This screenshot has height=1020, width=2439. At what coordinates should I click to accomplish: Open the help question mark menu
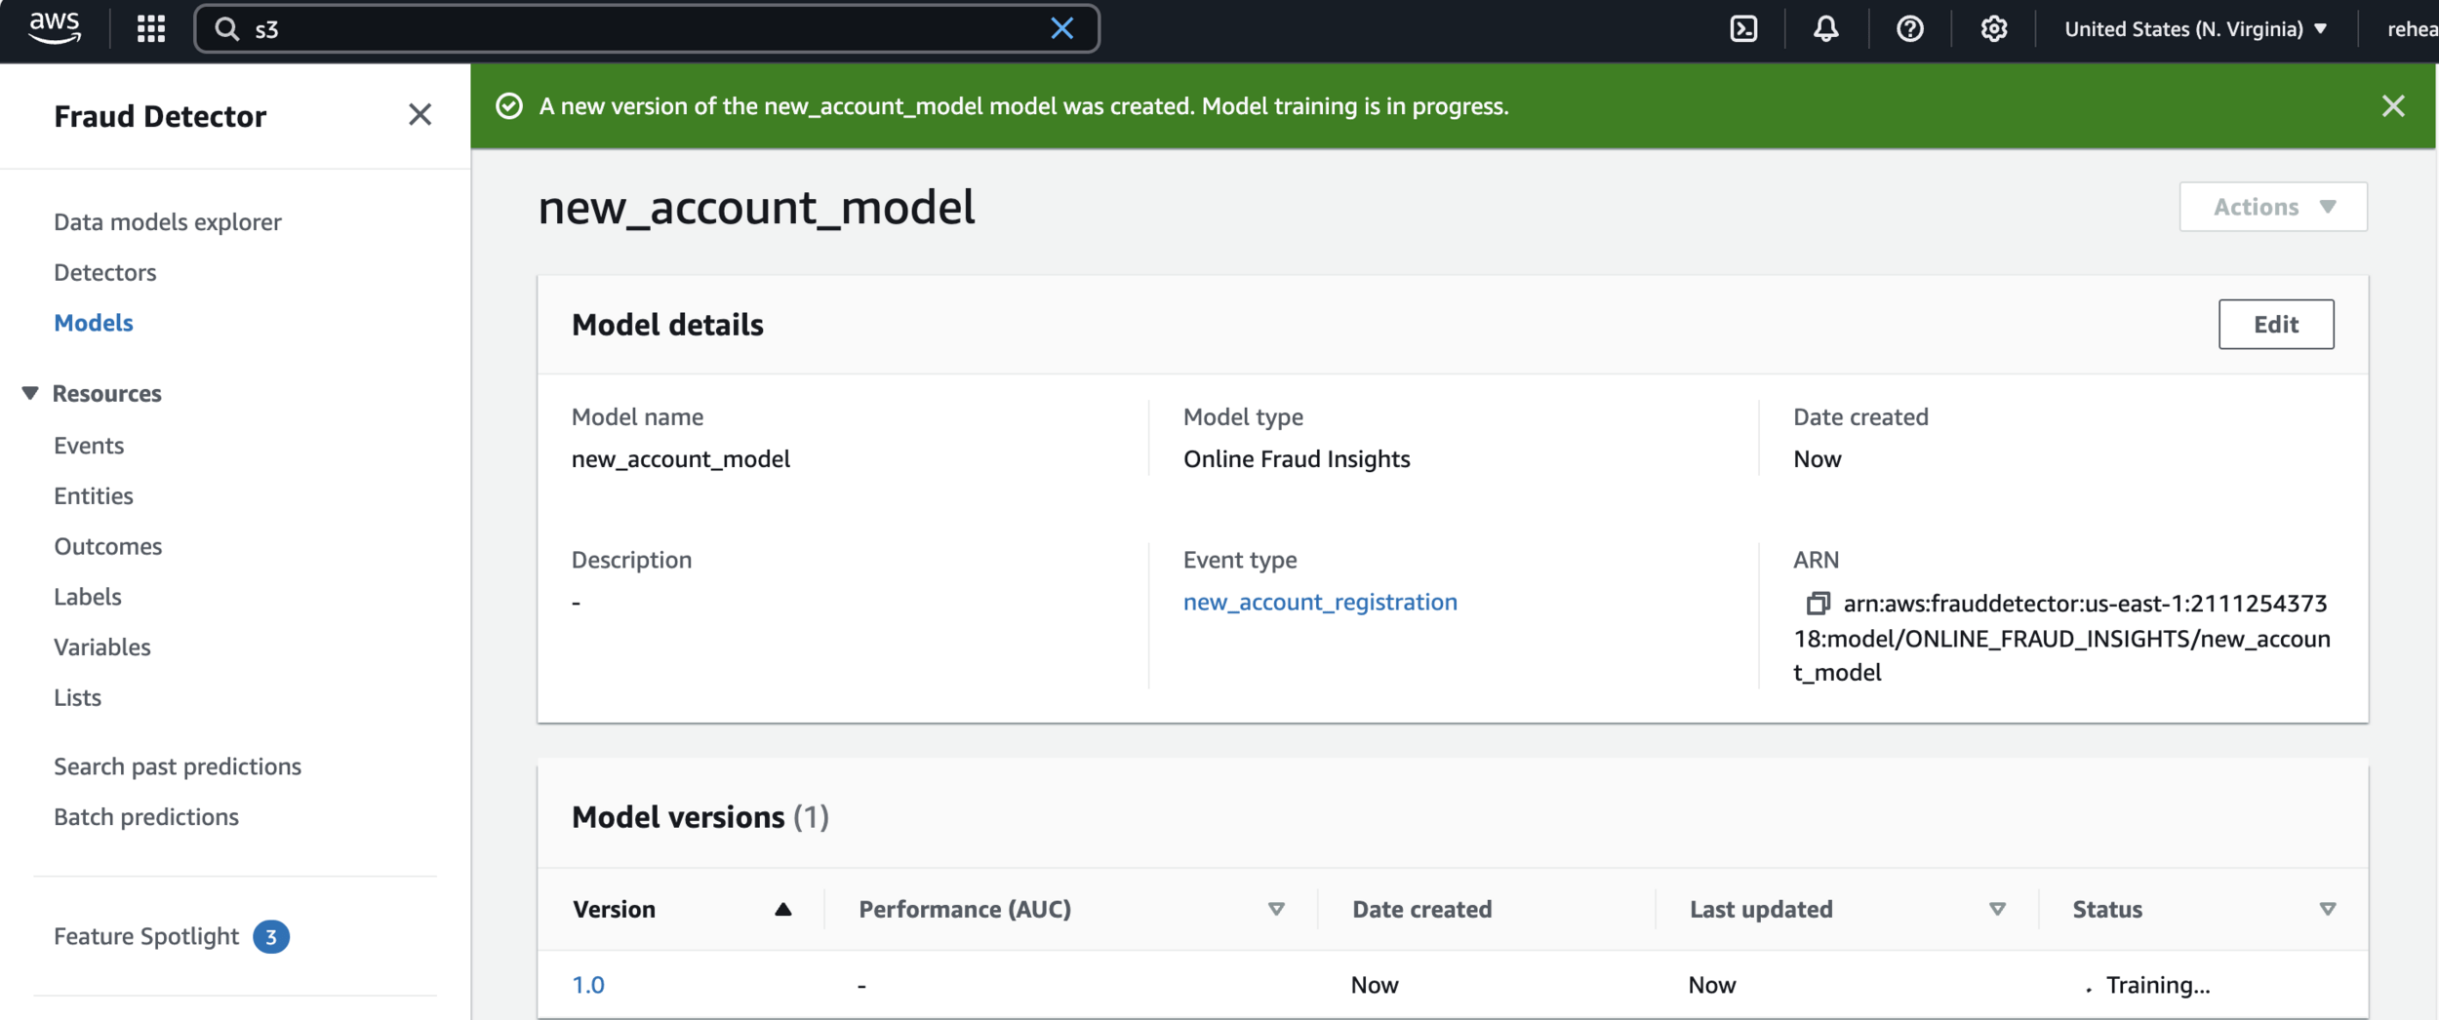tap(1909, 29)
